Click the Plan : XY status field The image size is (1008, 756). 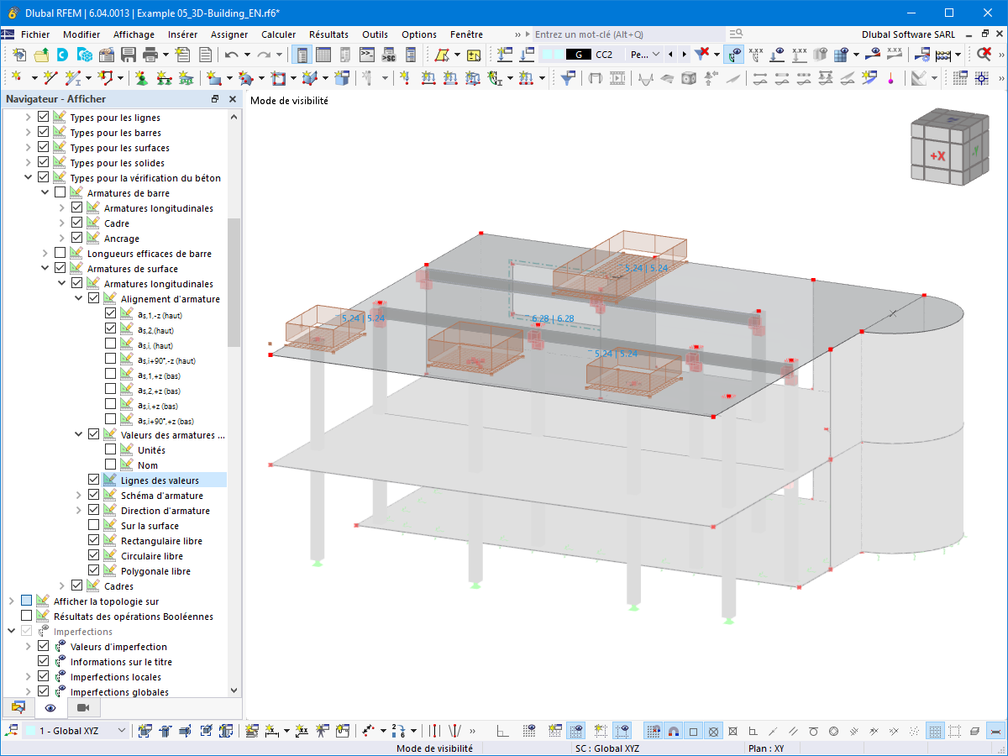point(764,748)
